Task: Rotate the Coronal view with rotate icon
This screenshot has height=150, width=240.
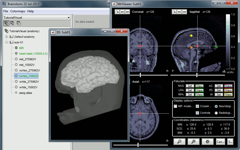Action: tap(117, 12)
